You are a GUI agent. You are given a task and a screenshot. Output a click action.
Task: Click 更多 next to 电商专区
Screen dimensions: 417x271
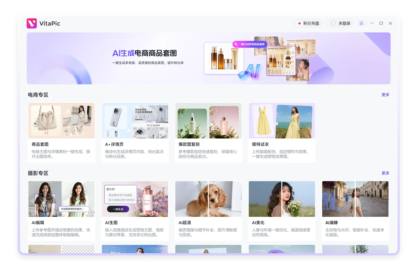click(385, 95)
